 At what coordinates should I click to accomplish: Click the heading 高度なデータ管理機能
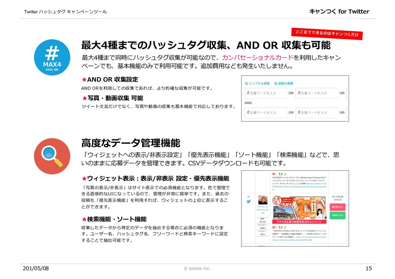tap(130, 143)
